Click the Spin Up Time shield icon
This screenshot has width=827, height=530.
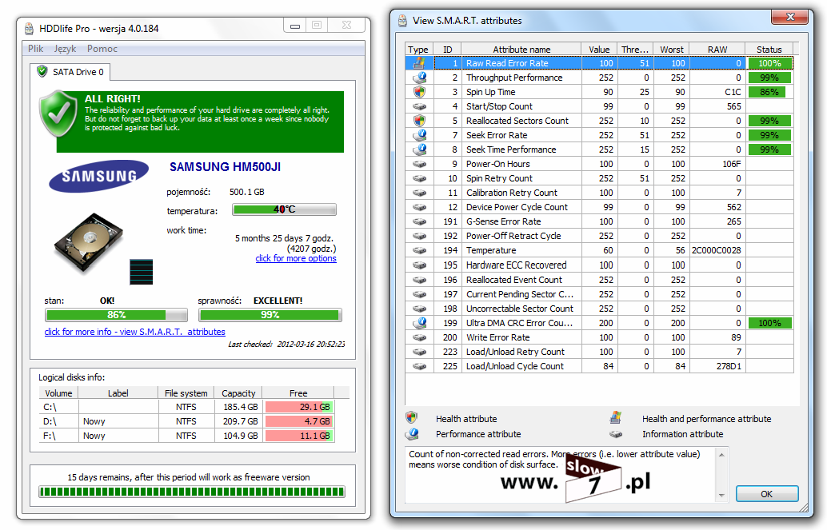click(420, 92)
